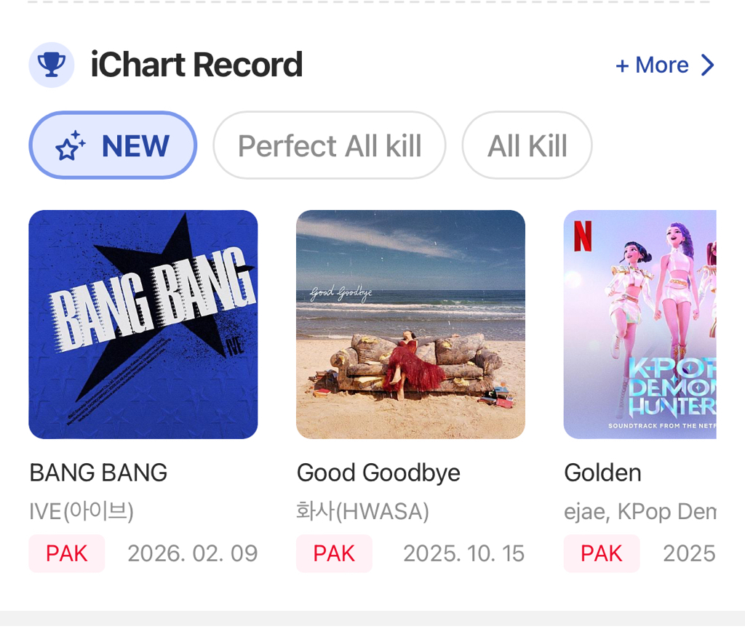Screen dimensions: 745x642
Task: Open artist IVE(아이브)
Action: tap(81, 511)
